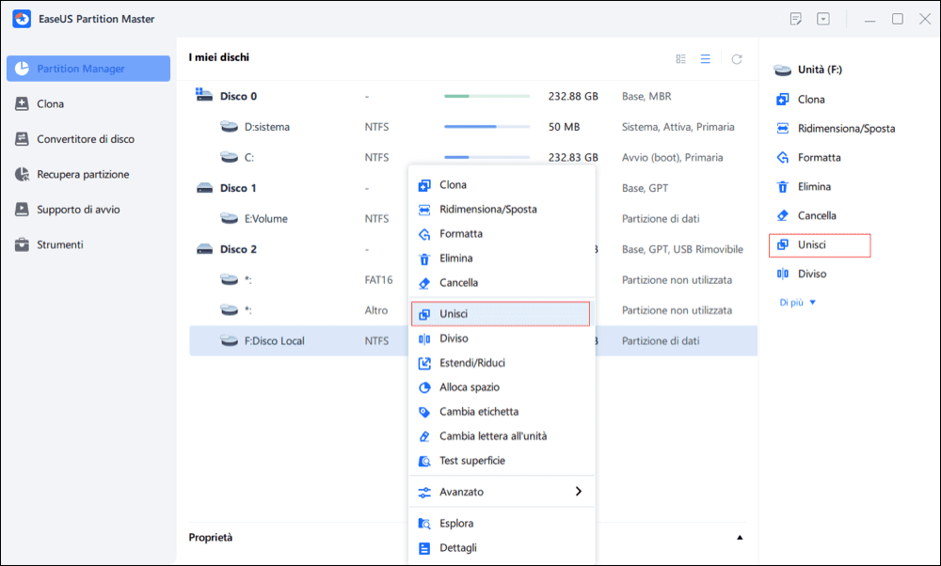Open the feedback note icon in title bar
This screenshot has width=941, height=566.
(796, 19)
